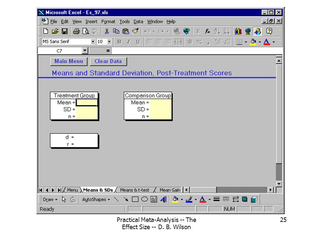Apply Percent Style icon
Viewport: 313px width, 235px height.
click(200, 42)
